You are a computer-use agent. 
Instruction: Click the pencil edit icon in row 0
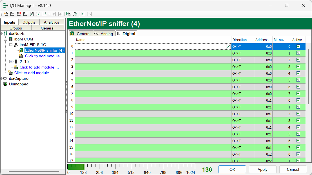(228, 46)
